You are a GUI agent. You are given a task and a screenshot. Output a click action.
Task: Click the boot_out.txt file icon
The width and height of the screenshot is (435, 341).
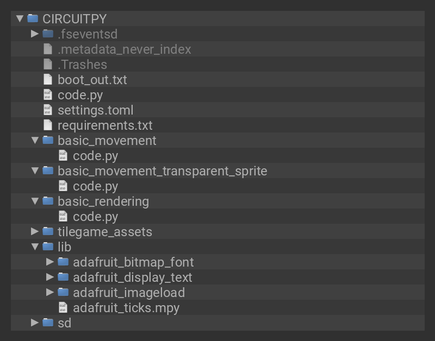pyautogui.click(x=48, y=79)
